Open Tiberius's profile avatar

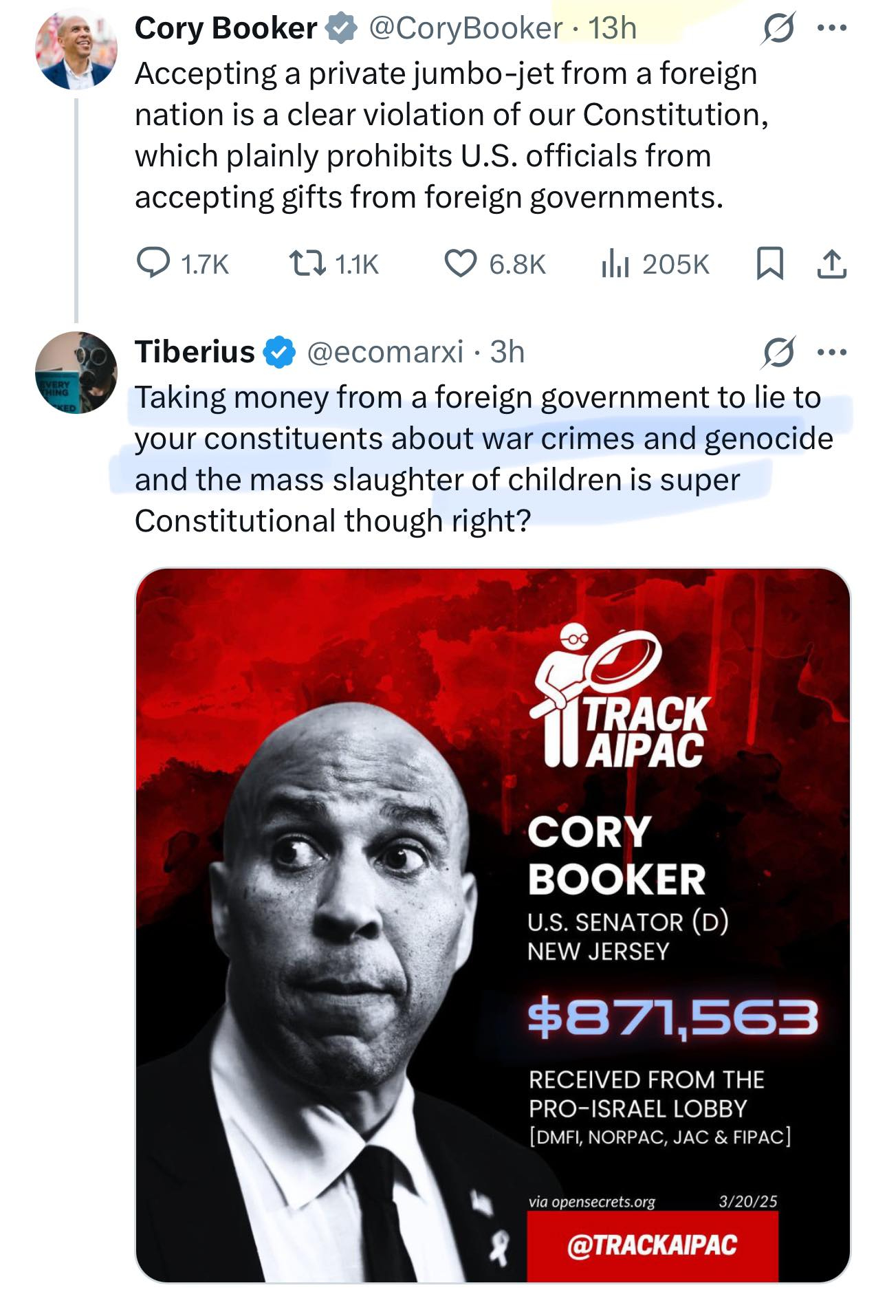76,372
